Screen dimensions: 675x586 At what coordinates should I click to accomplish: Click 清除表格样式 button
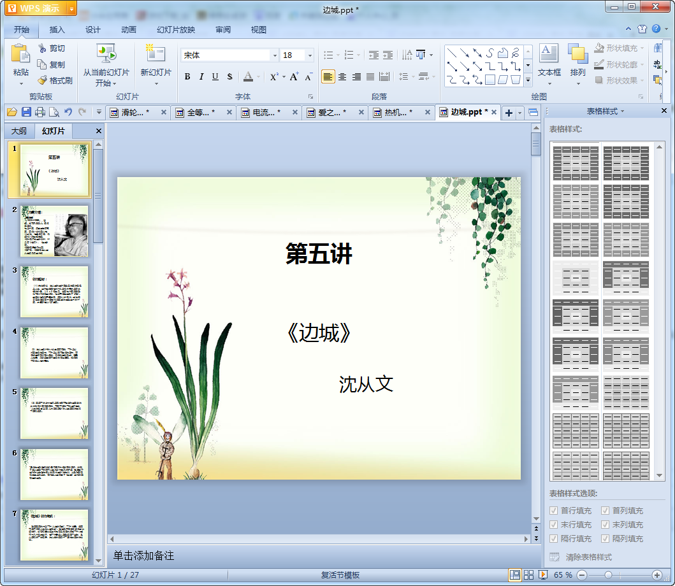point(588,557)
